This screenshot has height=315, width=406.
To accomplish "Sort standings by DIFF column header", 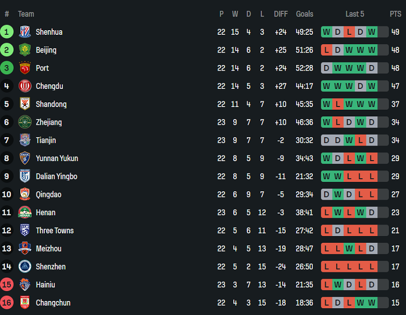I will pos(281,14).
